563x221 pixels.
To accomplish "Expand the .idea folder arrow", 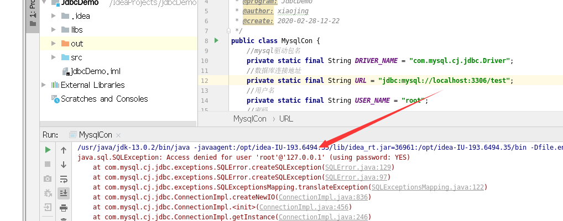I will 54,16.
